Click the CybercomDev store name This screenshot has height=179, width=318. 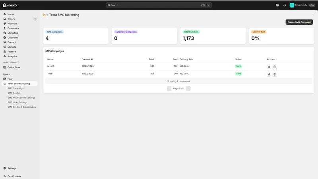302,5
